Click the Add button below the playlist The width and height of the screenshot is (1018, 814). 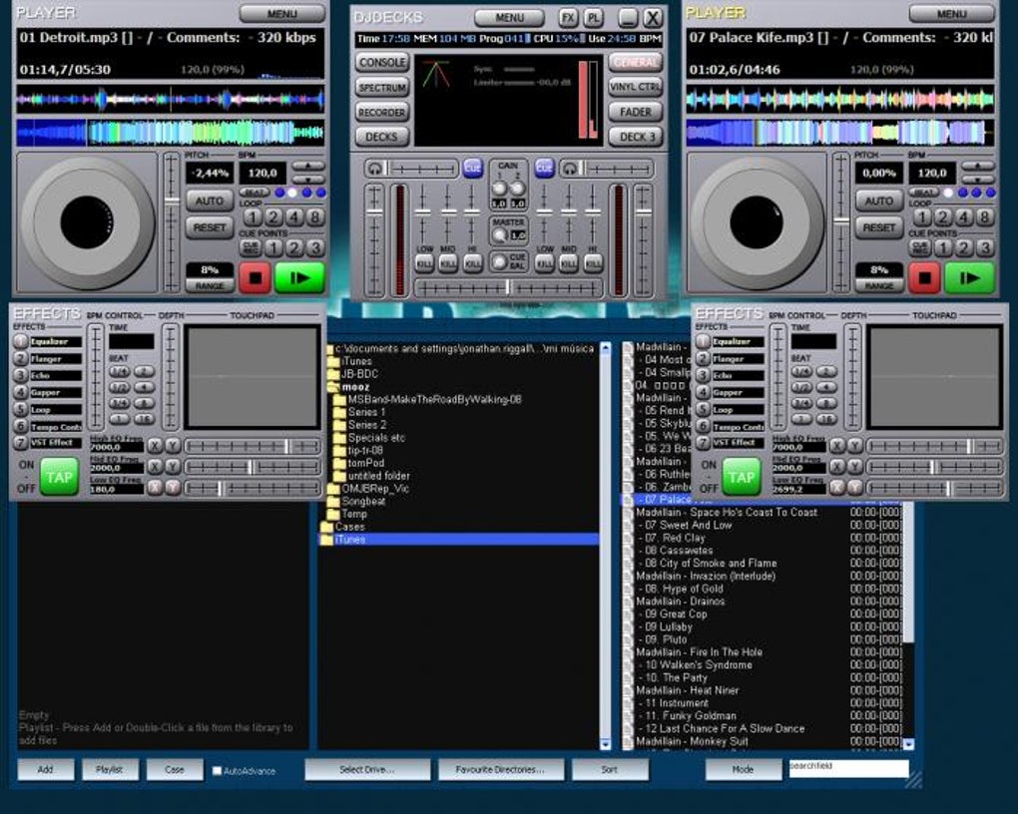pyautogui.click(x=46, y=769)
